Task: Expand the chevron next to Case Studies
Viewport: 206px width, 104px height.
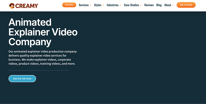Action: point(141,5)
